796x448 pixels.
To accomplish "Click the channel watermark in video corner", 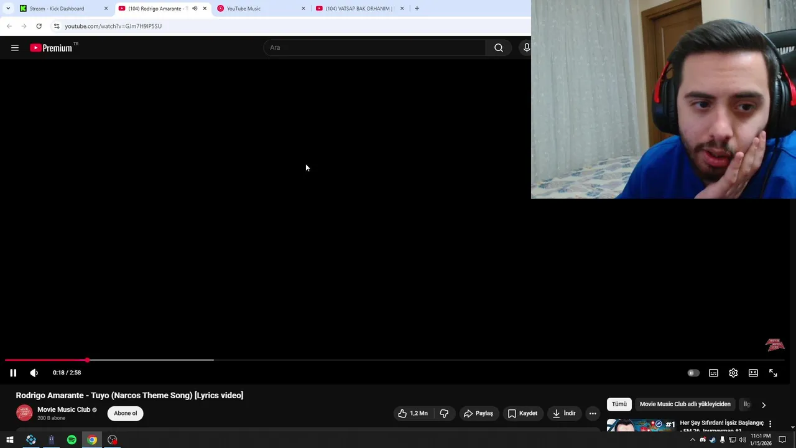I will 775,344.
